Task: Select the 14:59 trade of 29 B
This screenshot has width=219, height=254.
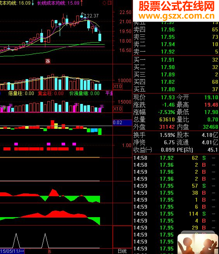Action: pos(176,228)
